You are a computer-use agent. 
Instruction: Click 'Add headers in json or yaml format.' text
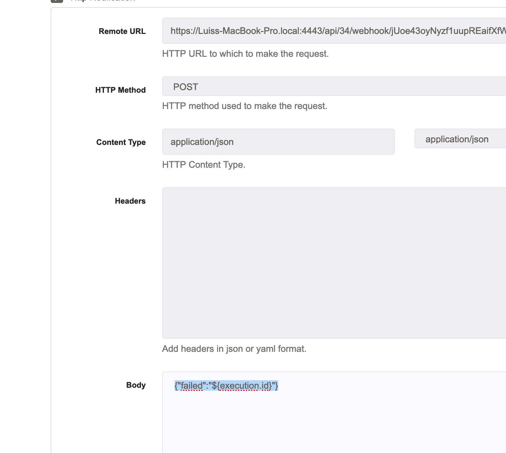234,349
